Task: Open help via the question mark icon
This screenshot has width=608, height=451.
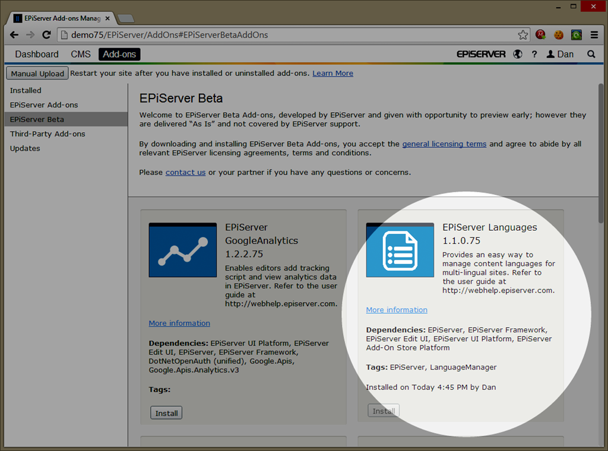Action: pos(534,54)
